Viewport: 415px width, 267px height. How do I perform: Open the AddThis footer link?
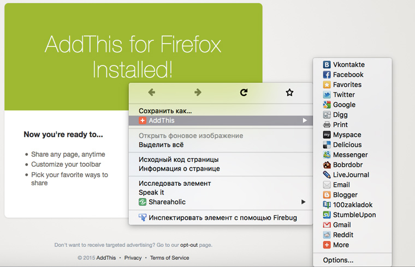coord(106,258)
